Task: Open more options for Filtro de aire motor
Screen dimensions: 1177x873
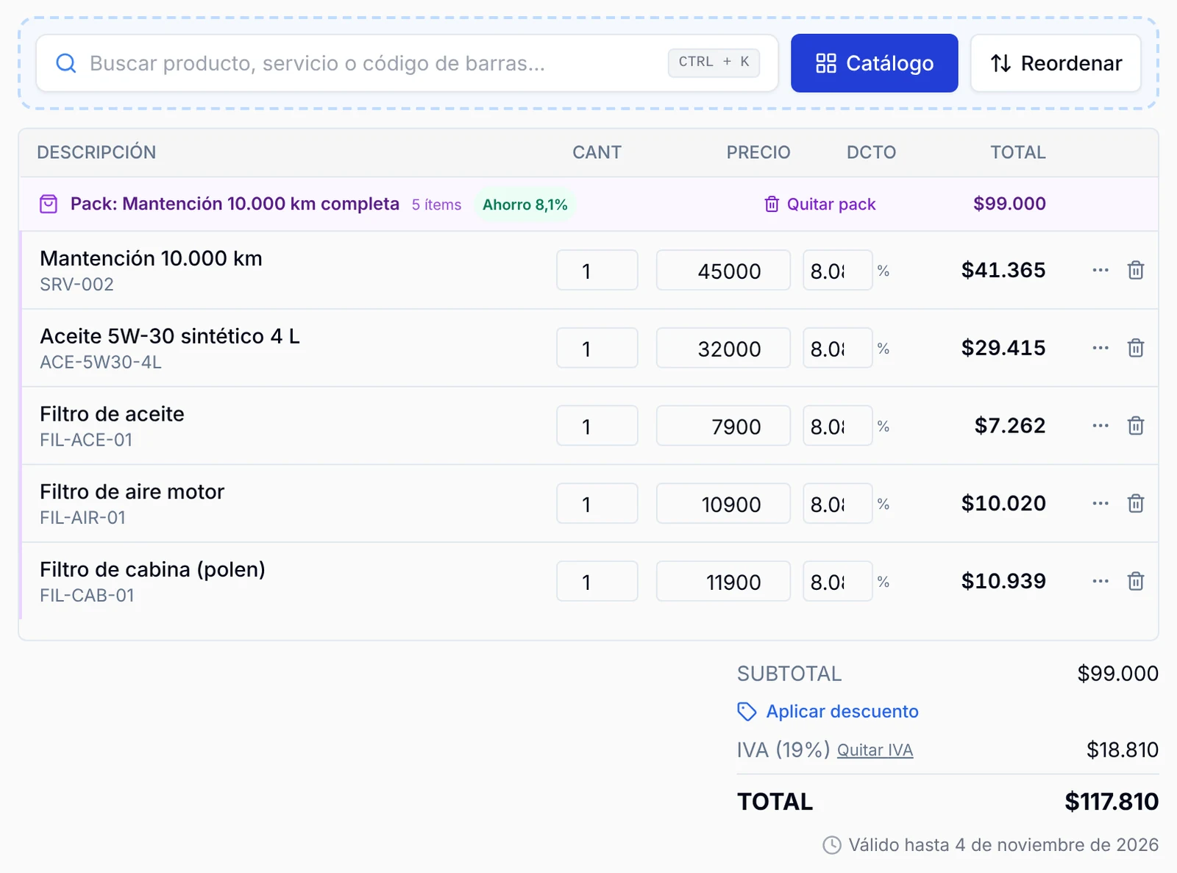Action: pyautogui.click(x=1100, y=504)
